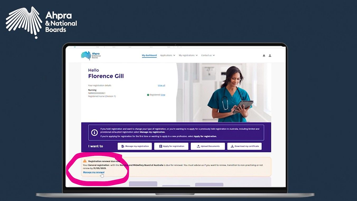Click the Florence Gill name heading
Viewport: 357px width, 201px height.
pos(106,76)
